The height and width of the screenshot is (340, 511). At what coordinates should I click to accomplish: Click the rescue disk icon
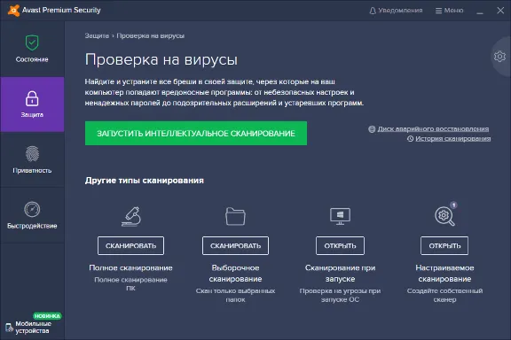pos(372,129)
